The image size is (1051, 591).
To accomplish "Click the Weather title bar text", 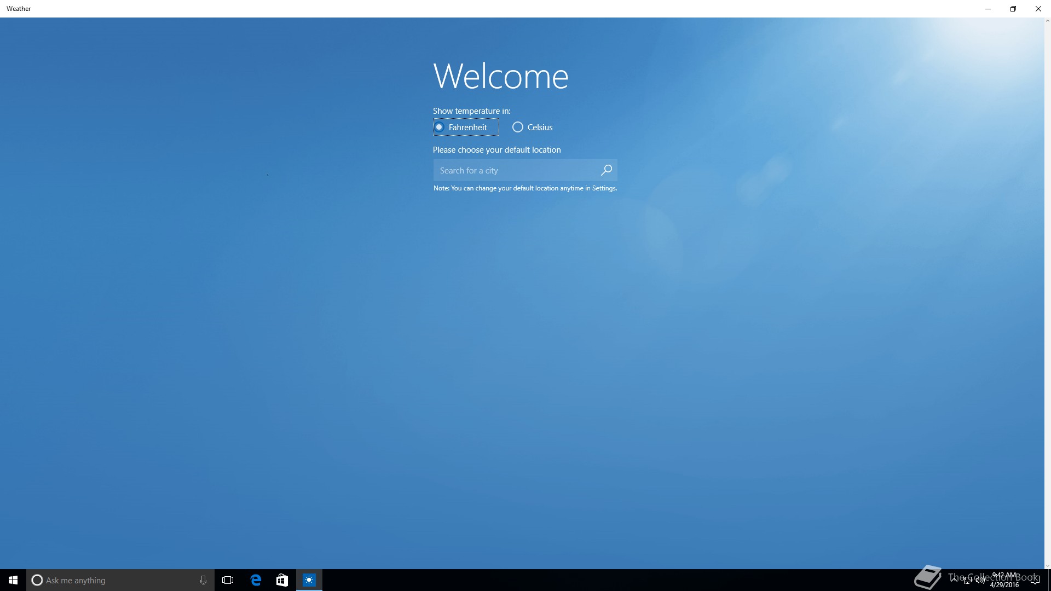I will pyautogui.click(x=19, y=9).
